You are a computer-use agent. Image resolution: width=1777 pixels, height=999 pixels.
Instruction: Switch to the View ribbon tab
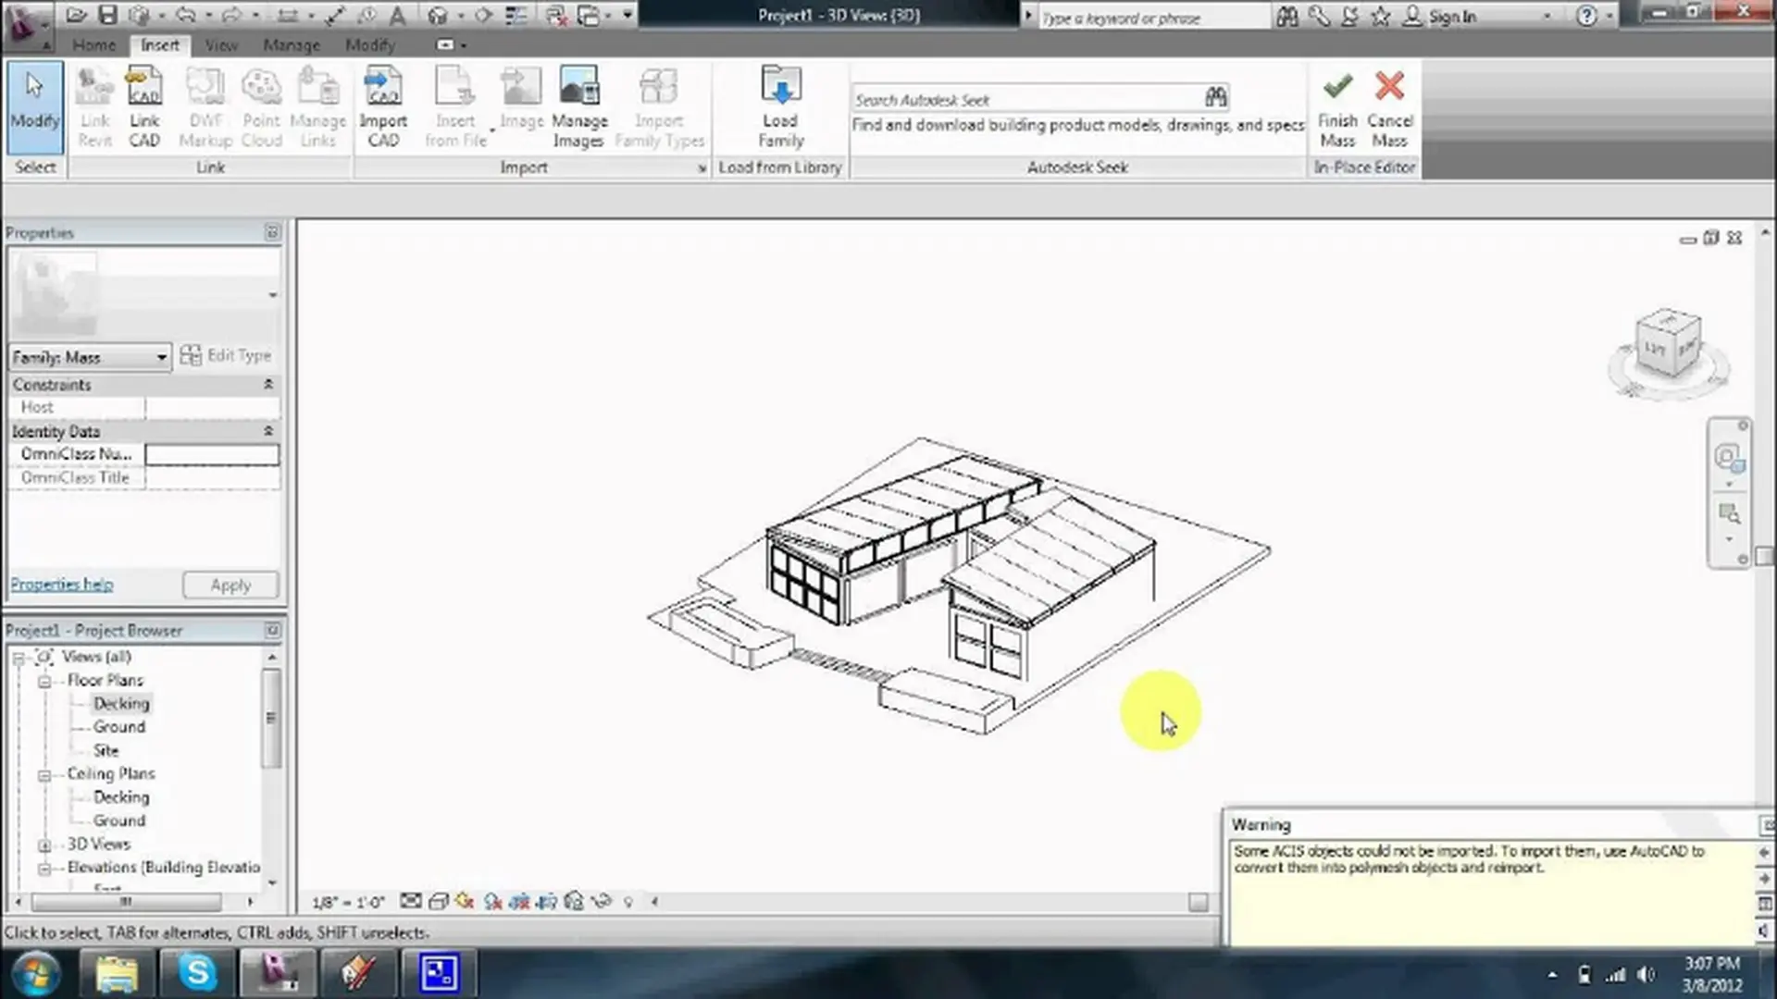click(x=220, y=44)
